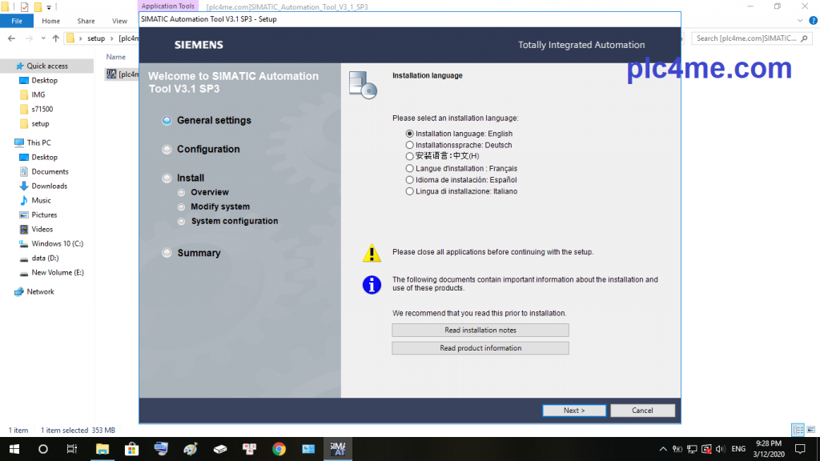The image size is (820, 461).
Task: Select Lingua di installazione: Italiano
Action: [x=410, y=191]
